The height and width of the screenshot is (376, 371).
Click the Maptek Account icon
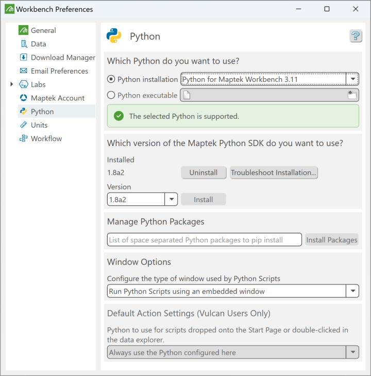23,98
